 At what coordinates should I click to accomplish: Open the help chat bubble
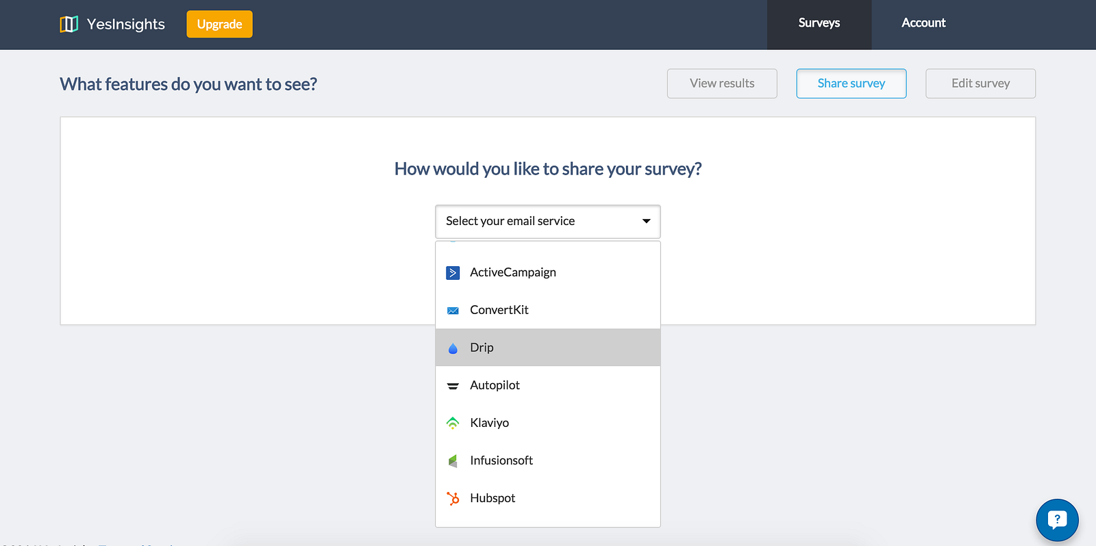(1057, 520)
